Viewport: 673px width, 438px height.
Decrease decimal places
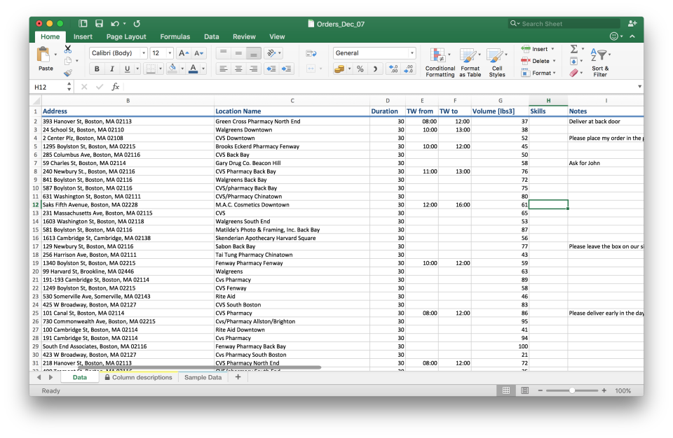pyautogui.click(x=408, y=69)
